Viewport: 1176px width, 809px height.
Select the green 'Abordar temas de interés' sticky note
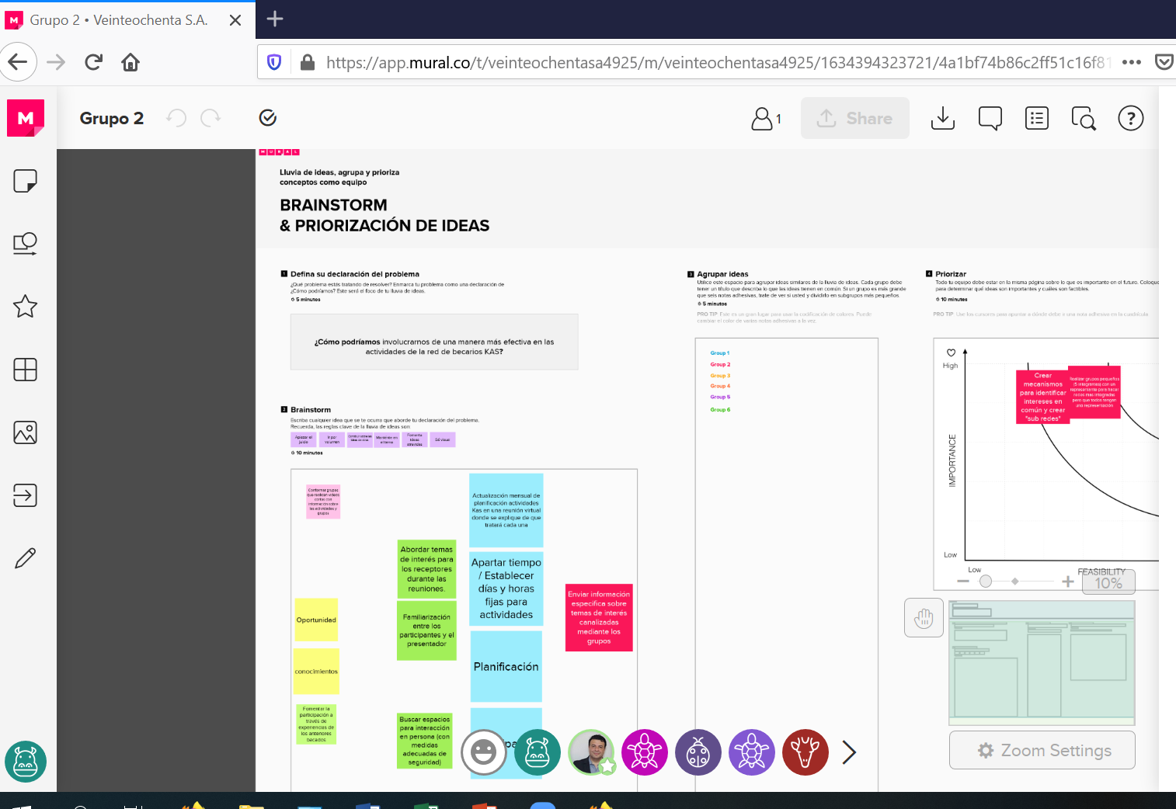click(x=426, y=569)
